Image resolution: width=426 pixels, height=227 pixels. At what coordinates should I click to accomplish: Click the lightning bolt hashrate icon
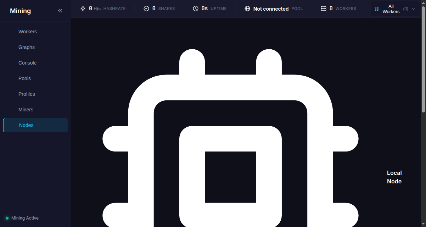click(x=83, y=9)
